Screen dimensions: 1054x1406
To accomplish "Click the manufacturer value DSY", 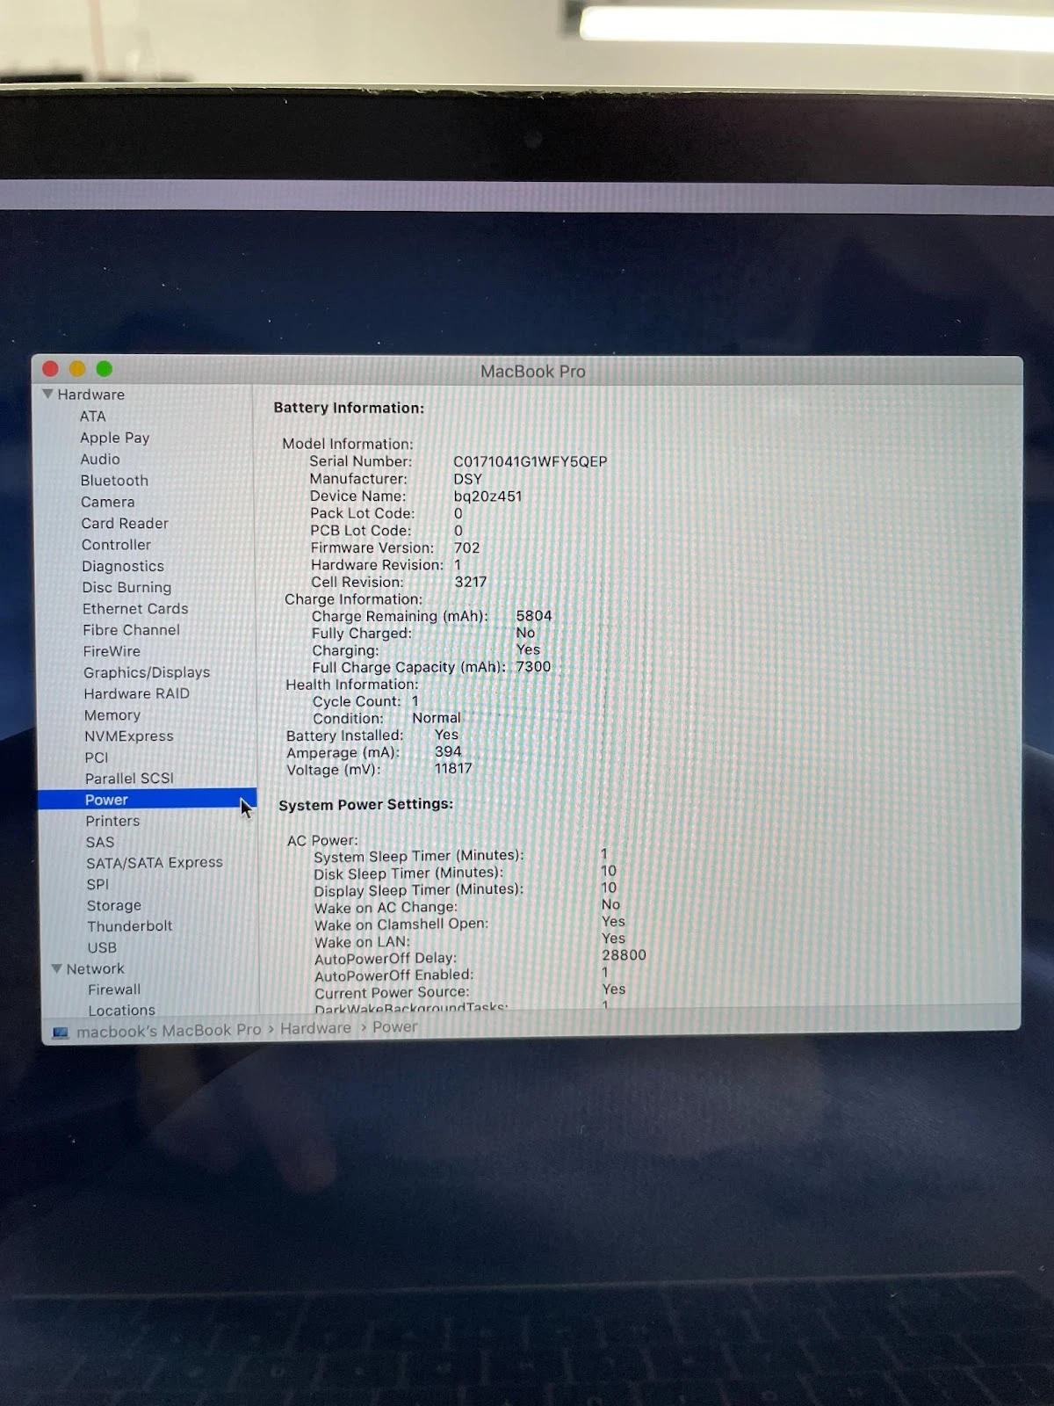I will 467,479.
